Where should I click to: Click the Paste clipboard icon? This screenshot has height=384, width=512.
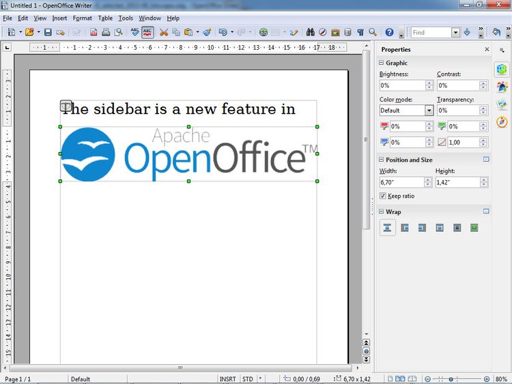coord(188,32)
